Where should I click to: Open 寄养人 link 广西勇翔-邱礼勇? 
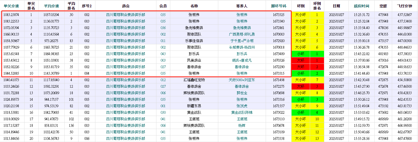(242, 34)
